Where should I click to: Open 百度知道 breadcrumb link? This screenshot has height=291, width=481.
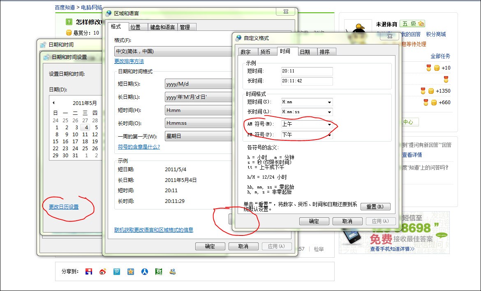point(65,7)
